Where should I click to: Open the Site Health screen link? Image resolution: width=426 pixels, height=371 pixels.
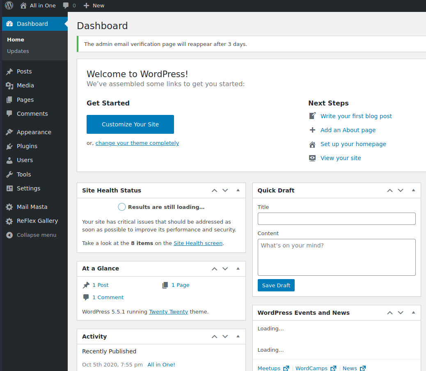(x=198, y=243)
